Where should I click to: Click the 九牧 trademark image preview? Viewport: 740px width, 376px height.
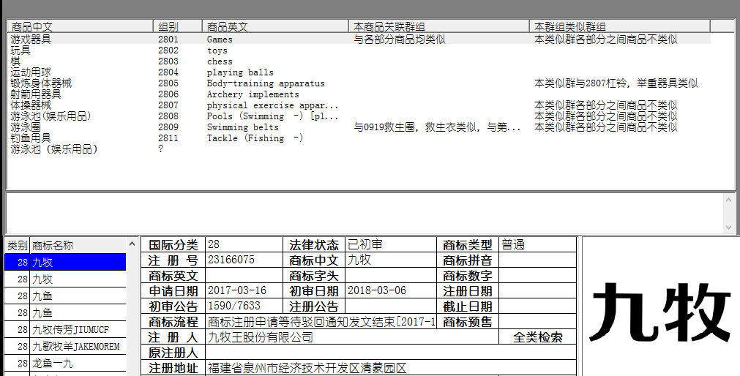point(661,312)
